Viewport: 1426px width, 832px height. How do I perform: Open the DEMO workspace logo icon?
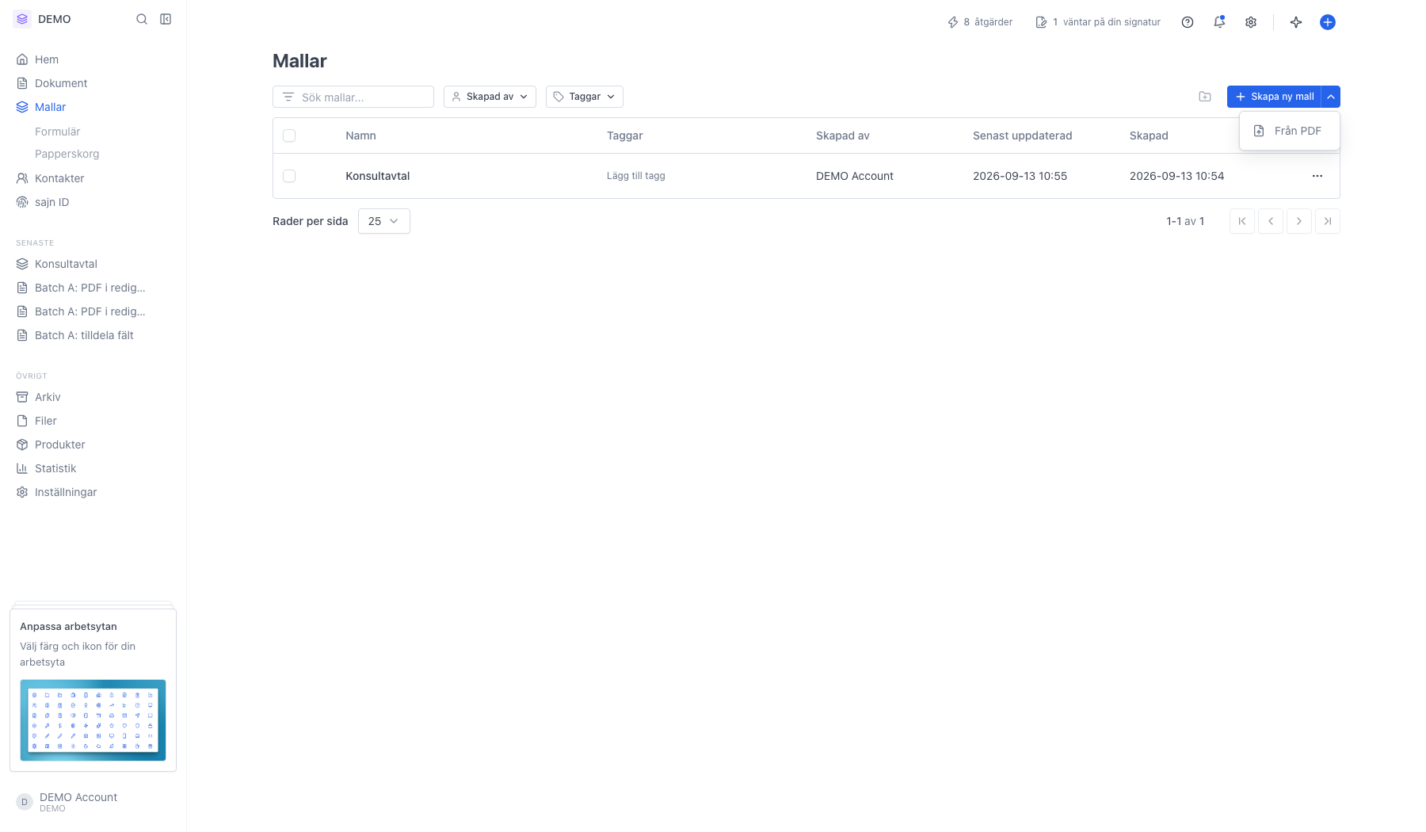[x=22, y=19]
